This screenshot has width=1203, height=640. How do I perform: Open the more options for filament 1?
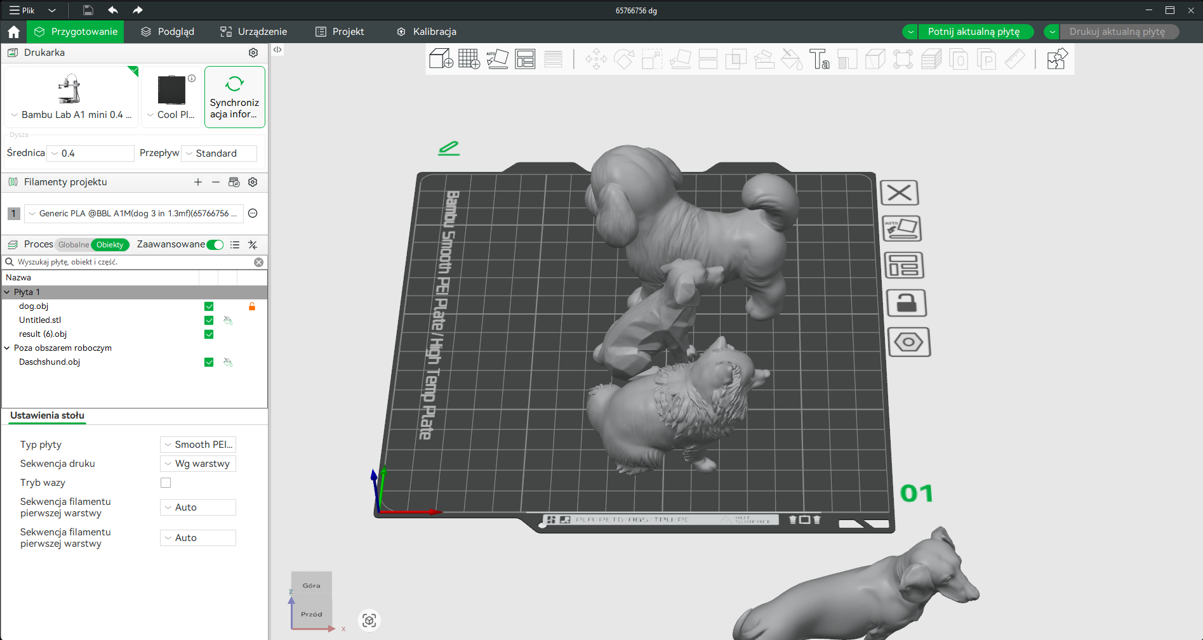click(253, 213)
